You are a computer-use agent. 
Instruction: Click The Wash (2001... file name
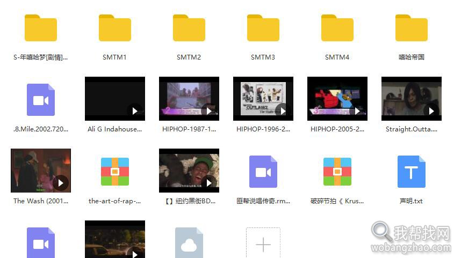(x=41, y=201)
